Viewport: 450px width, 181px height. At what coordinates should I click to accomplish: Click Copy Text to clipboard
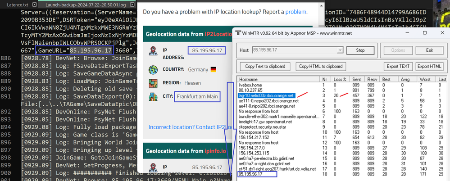(265, 67)
